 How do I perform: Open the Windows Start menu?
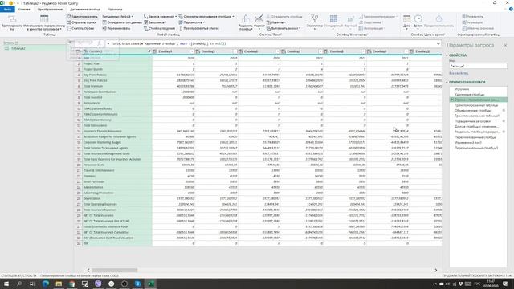coord(6,283)
